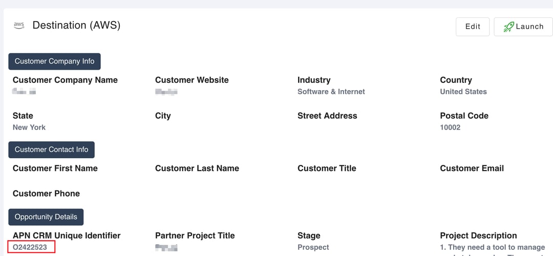This screenshot has width=553, height=256.
Task: Click the Project Description text
Action: (492, 247)
